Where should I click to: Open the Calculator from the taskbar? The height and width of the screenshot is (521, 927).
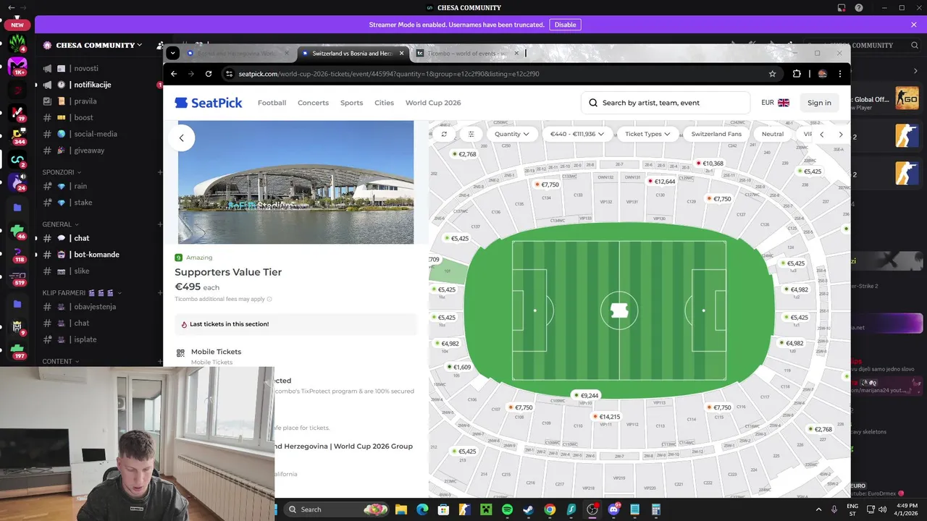pos(656,509)
